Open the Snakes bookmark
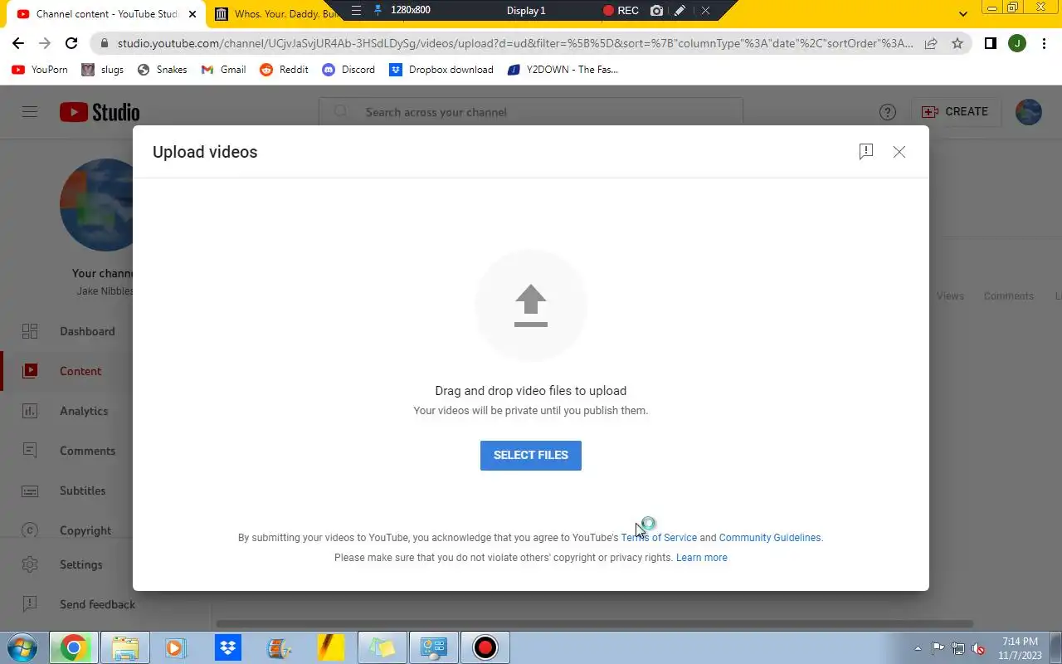Image resolution: width=1062 pixels, height=664 pixels. coord(162,70)
